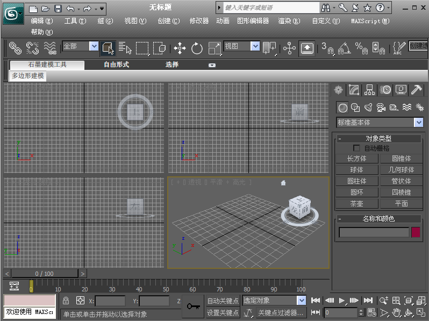Click the Select and Link chain icon
Screen dimensions: 429x321
15,48
